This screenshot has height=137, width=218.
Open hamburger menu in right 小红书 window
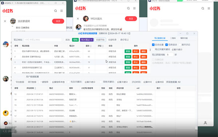pos(209,8)
